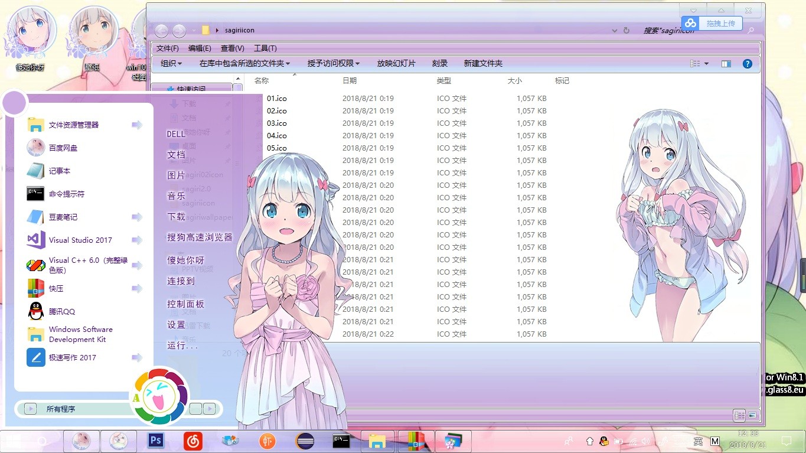Switch to details view icon in status bar
Screen dimensions: 806x453
739,416
